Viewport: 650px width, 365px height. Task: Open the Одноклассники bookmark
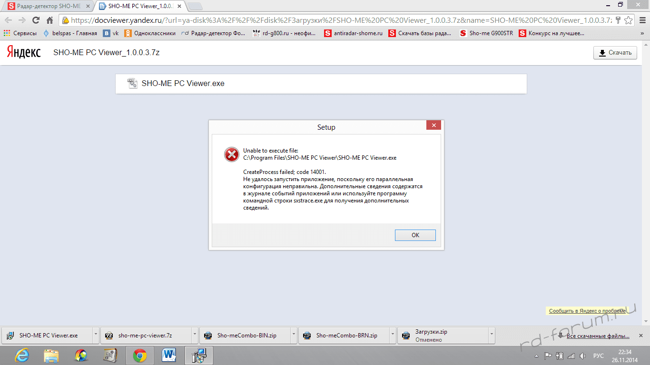(150, 33)
